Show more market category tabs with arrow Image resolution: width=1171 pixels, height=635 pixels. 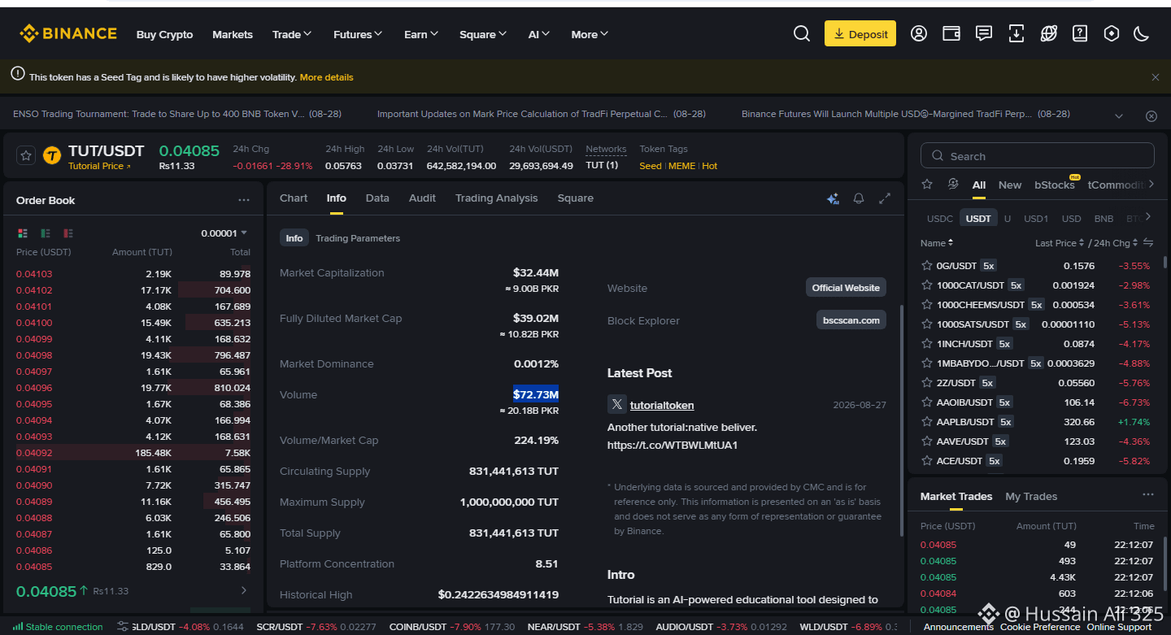[x=1150, y=185]
